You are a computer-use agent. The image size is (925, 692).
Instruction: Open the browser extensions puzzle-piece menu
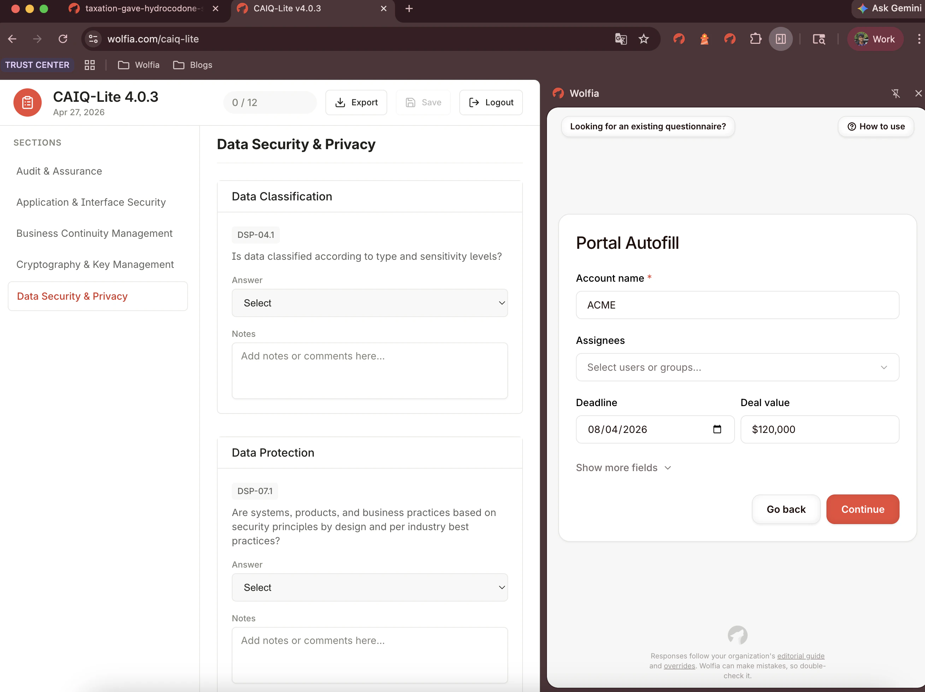tap(755, 39)
